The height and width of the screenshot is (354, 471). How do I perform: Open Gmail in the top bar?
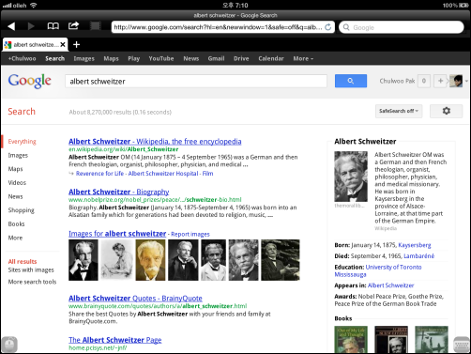click(x=216, y=58)
